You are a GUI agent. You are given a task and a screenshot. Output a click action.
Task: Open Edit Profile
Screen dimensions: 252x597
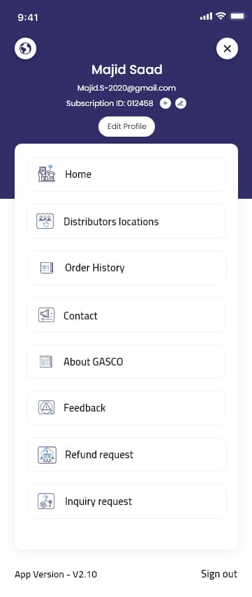(x=126, y=126)
